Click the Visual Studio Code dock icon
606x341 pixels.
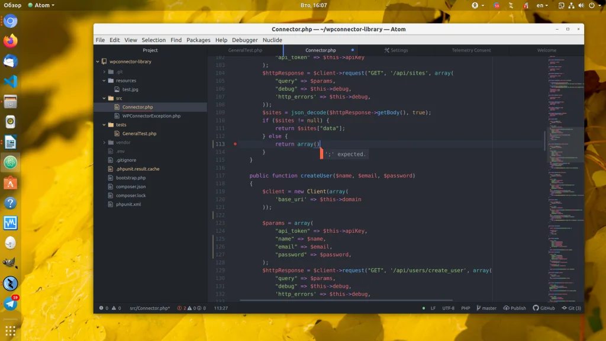pyautogui.click(x=11, y=82)
